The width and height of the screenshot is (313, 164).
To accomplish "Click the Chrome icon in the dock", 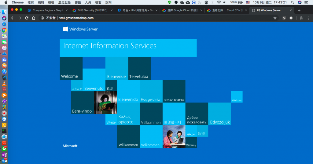I will (4, 30).
